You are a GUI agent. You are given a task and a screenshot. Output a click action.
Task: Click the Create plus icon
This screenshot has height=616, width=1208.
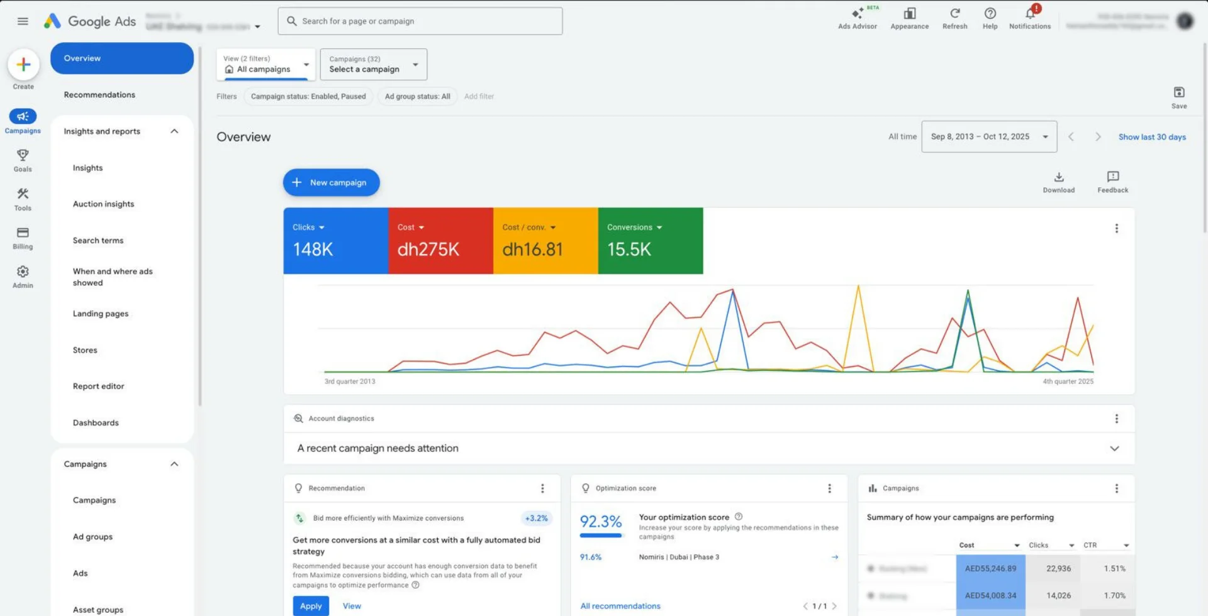click(23, 65)
